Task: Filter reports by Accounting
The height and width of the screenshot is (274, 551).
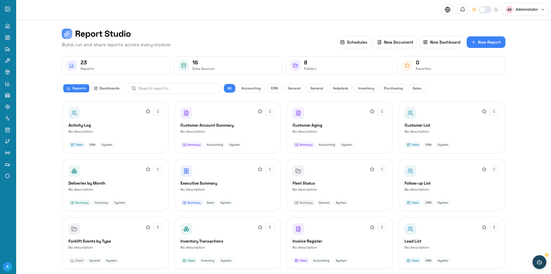Action: pyautogui.click(x=251, y=88)
